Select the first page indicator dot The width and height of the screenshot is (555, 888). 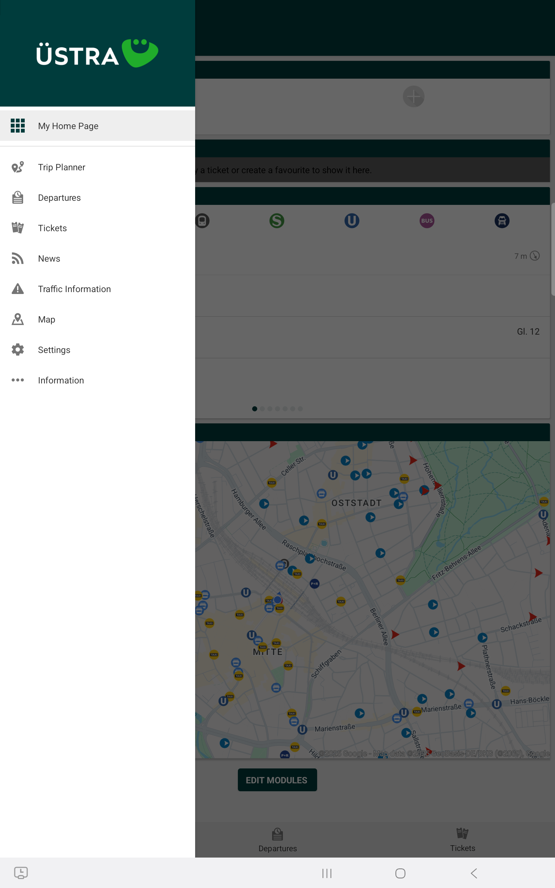tap(255, 408)
